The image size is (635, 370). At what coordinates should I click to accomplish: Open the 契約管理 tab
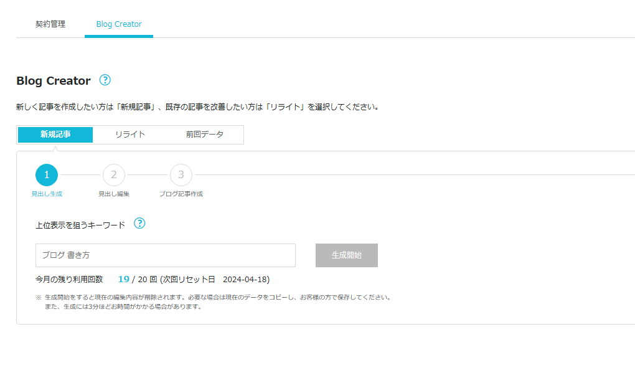pos(50,24)
